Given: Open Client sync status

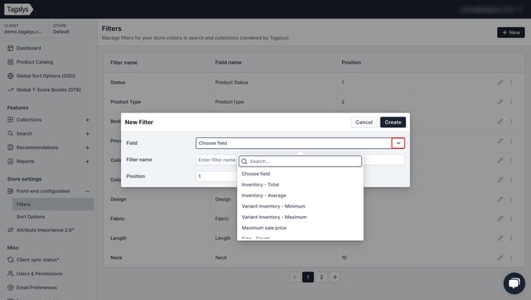Looking at the screenshot, I should pyautogui.click(x=38, y=260).
